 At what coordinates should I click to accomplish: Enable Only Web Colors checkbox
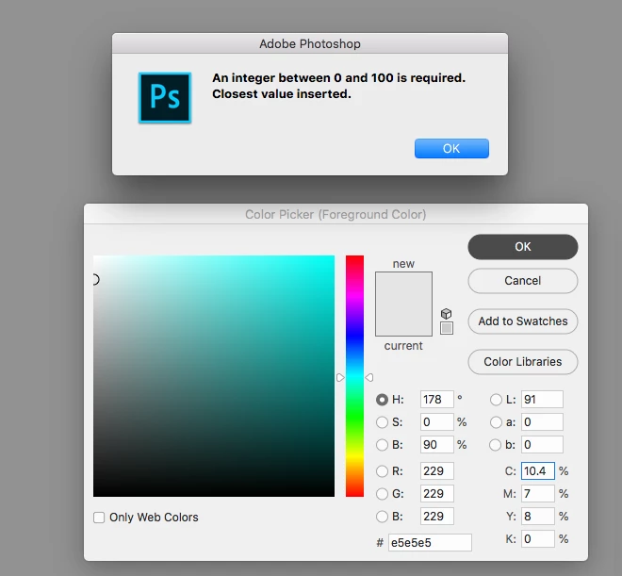pos(99,518)
